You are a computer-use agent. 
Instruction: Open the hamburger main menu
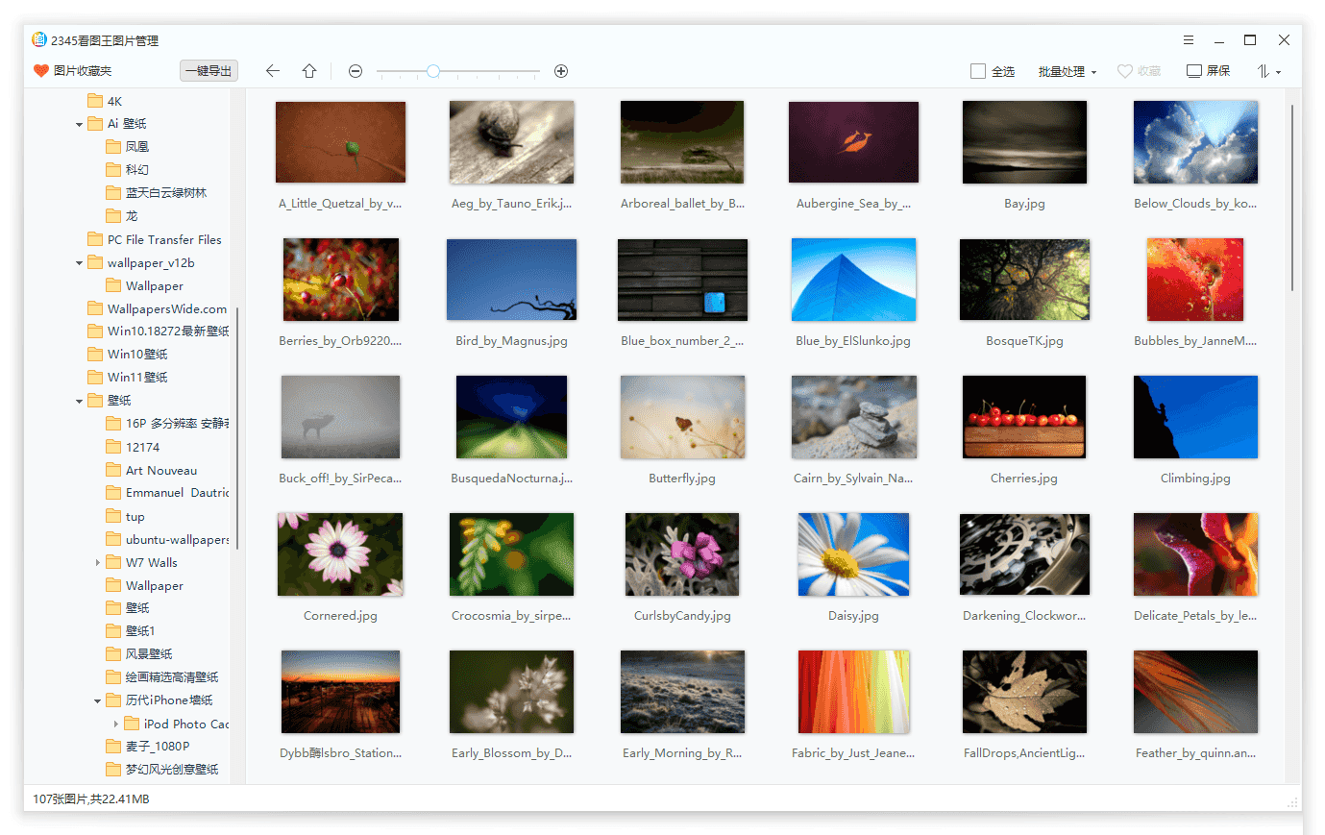point(1189,40)
